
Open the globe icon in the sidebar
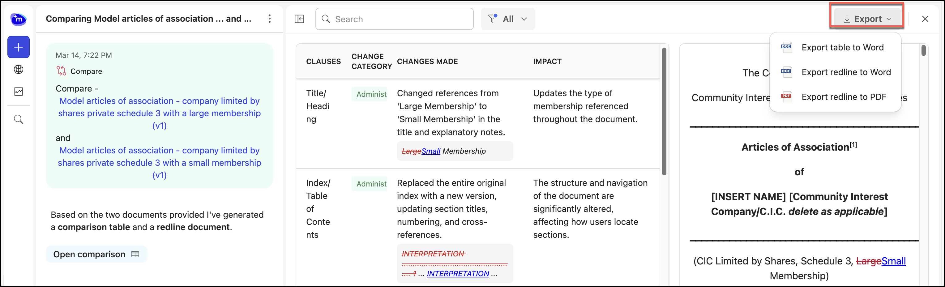(18, 69)
